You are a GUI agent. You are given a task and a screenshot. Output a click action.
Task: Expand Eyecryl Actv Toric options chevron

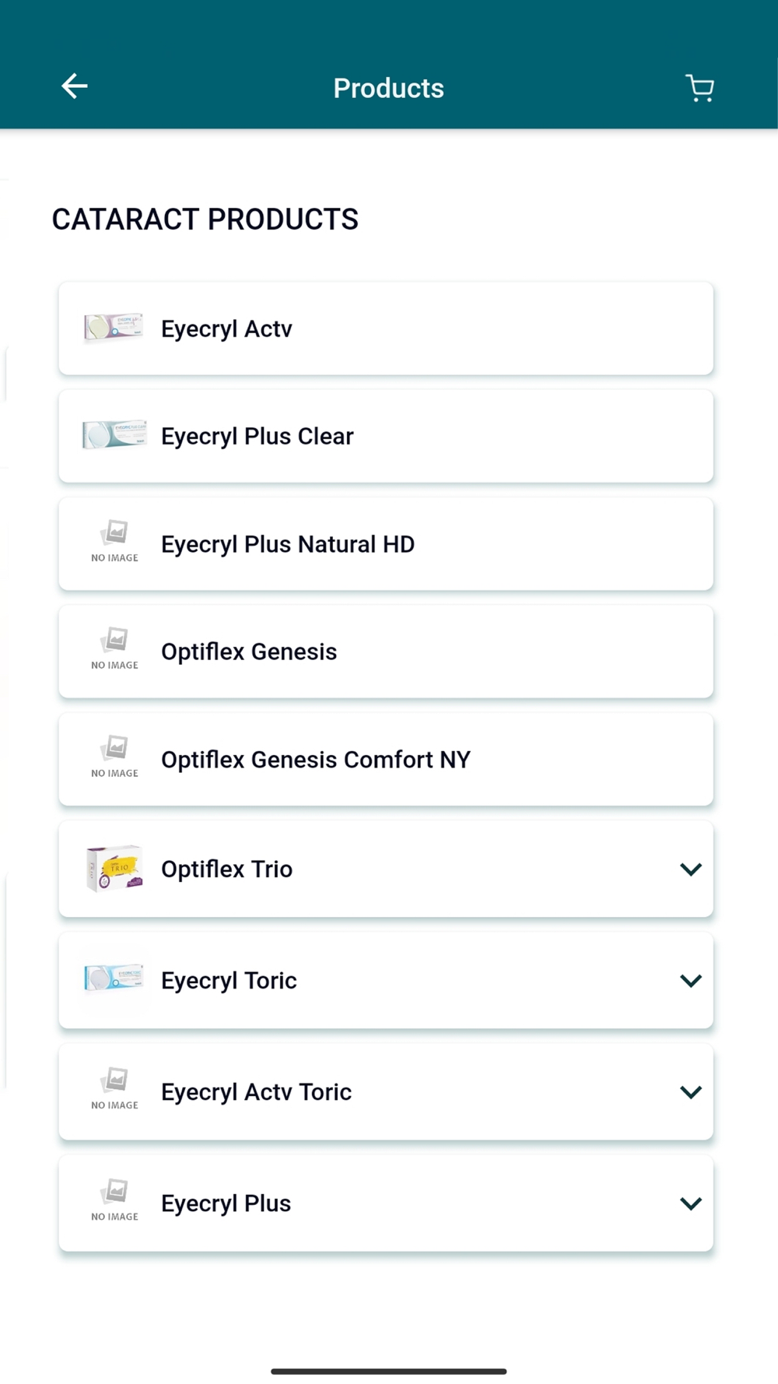coord(690,1091)
